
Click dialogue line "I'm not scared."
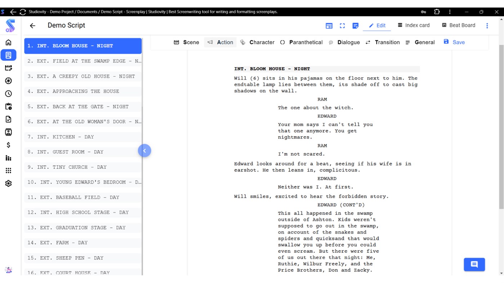302,154
